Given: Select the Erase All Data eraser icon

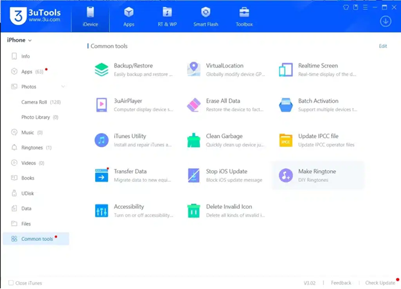Looking at the screenshot, I should [x=193, y=105].
